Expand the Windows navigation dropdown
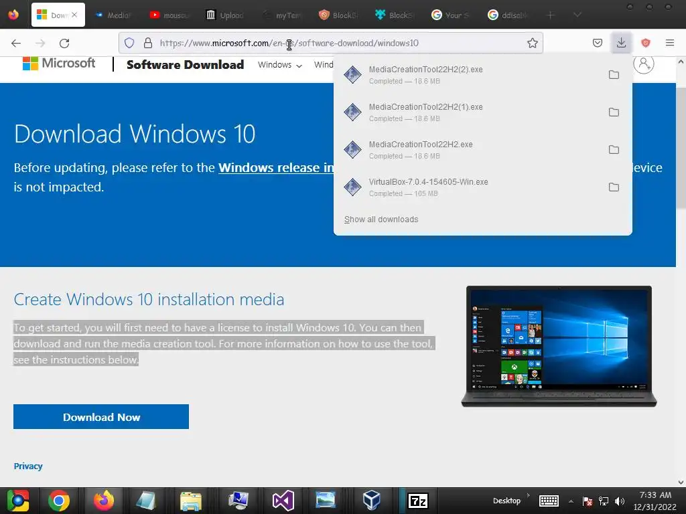The width and height of the screenshot is (686, 514). tap(280, 65)
